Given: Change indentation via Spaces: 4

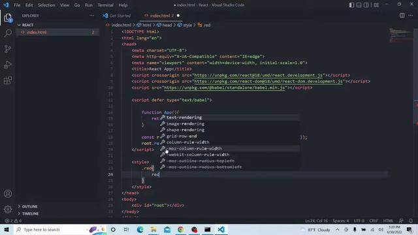Looking at the screenshot, I should coord(341,221).
